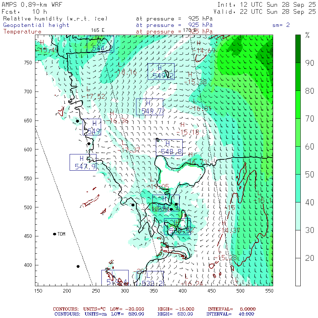Click the sm= 2 smoothing label
318x318 pixels.
tap(282, 25)
